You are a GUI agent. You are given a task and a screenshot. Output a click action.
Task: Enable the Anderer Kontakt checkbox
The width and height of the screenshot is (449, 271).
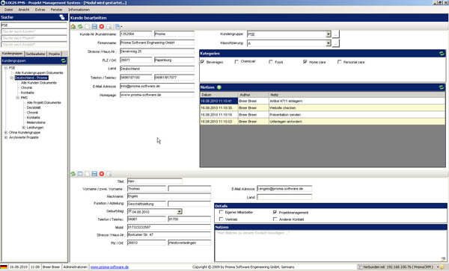(275, 219)
